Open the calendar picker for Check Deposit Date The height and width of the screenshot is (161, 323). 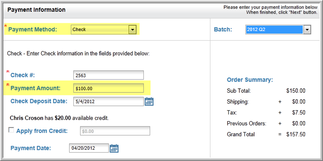coord(149,101)
